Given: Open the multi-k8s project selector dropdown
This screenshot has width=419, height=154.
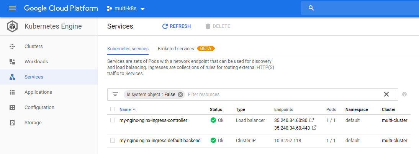Looking at the screenshot, I should 126,8.
